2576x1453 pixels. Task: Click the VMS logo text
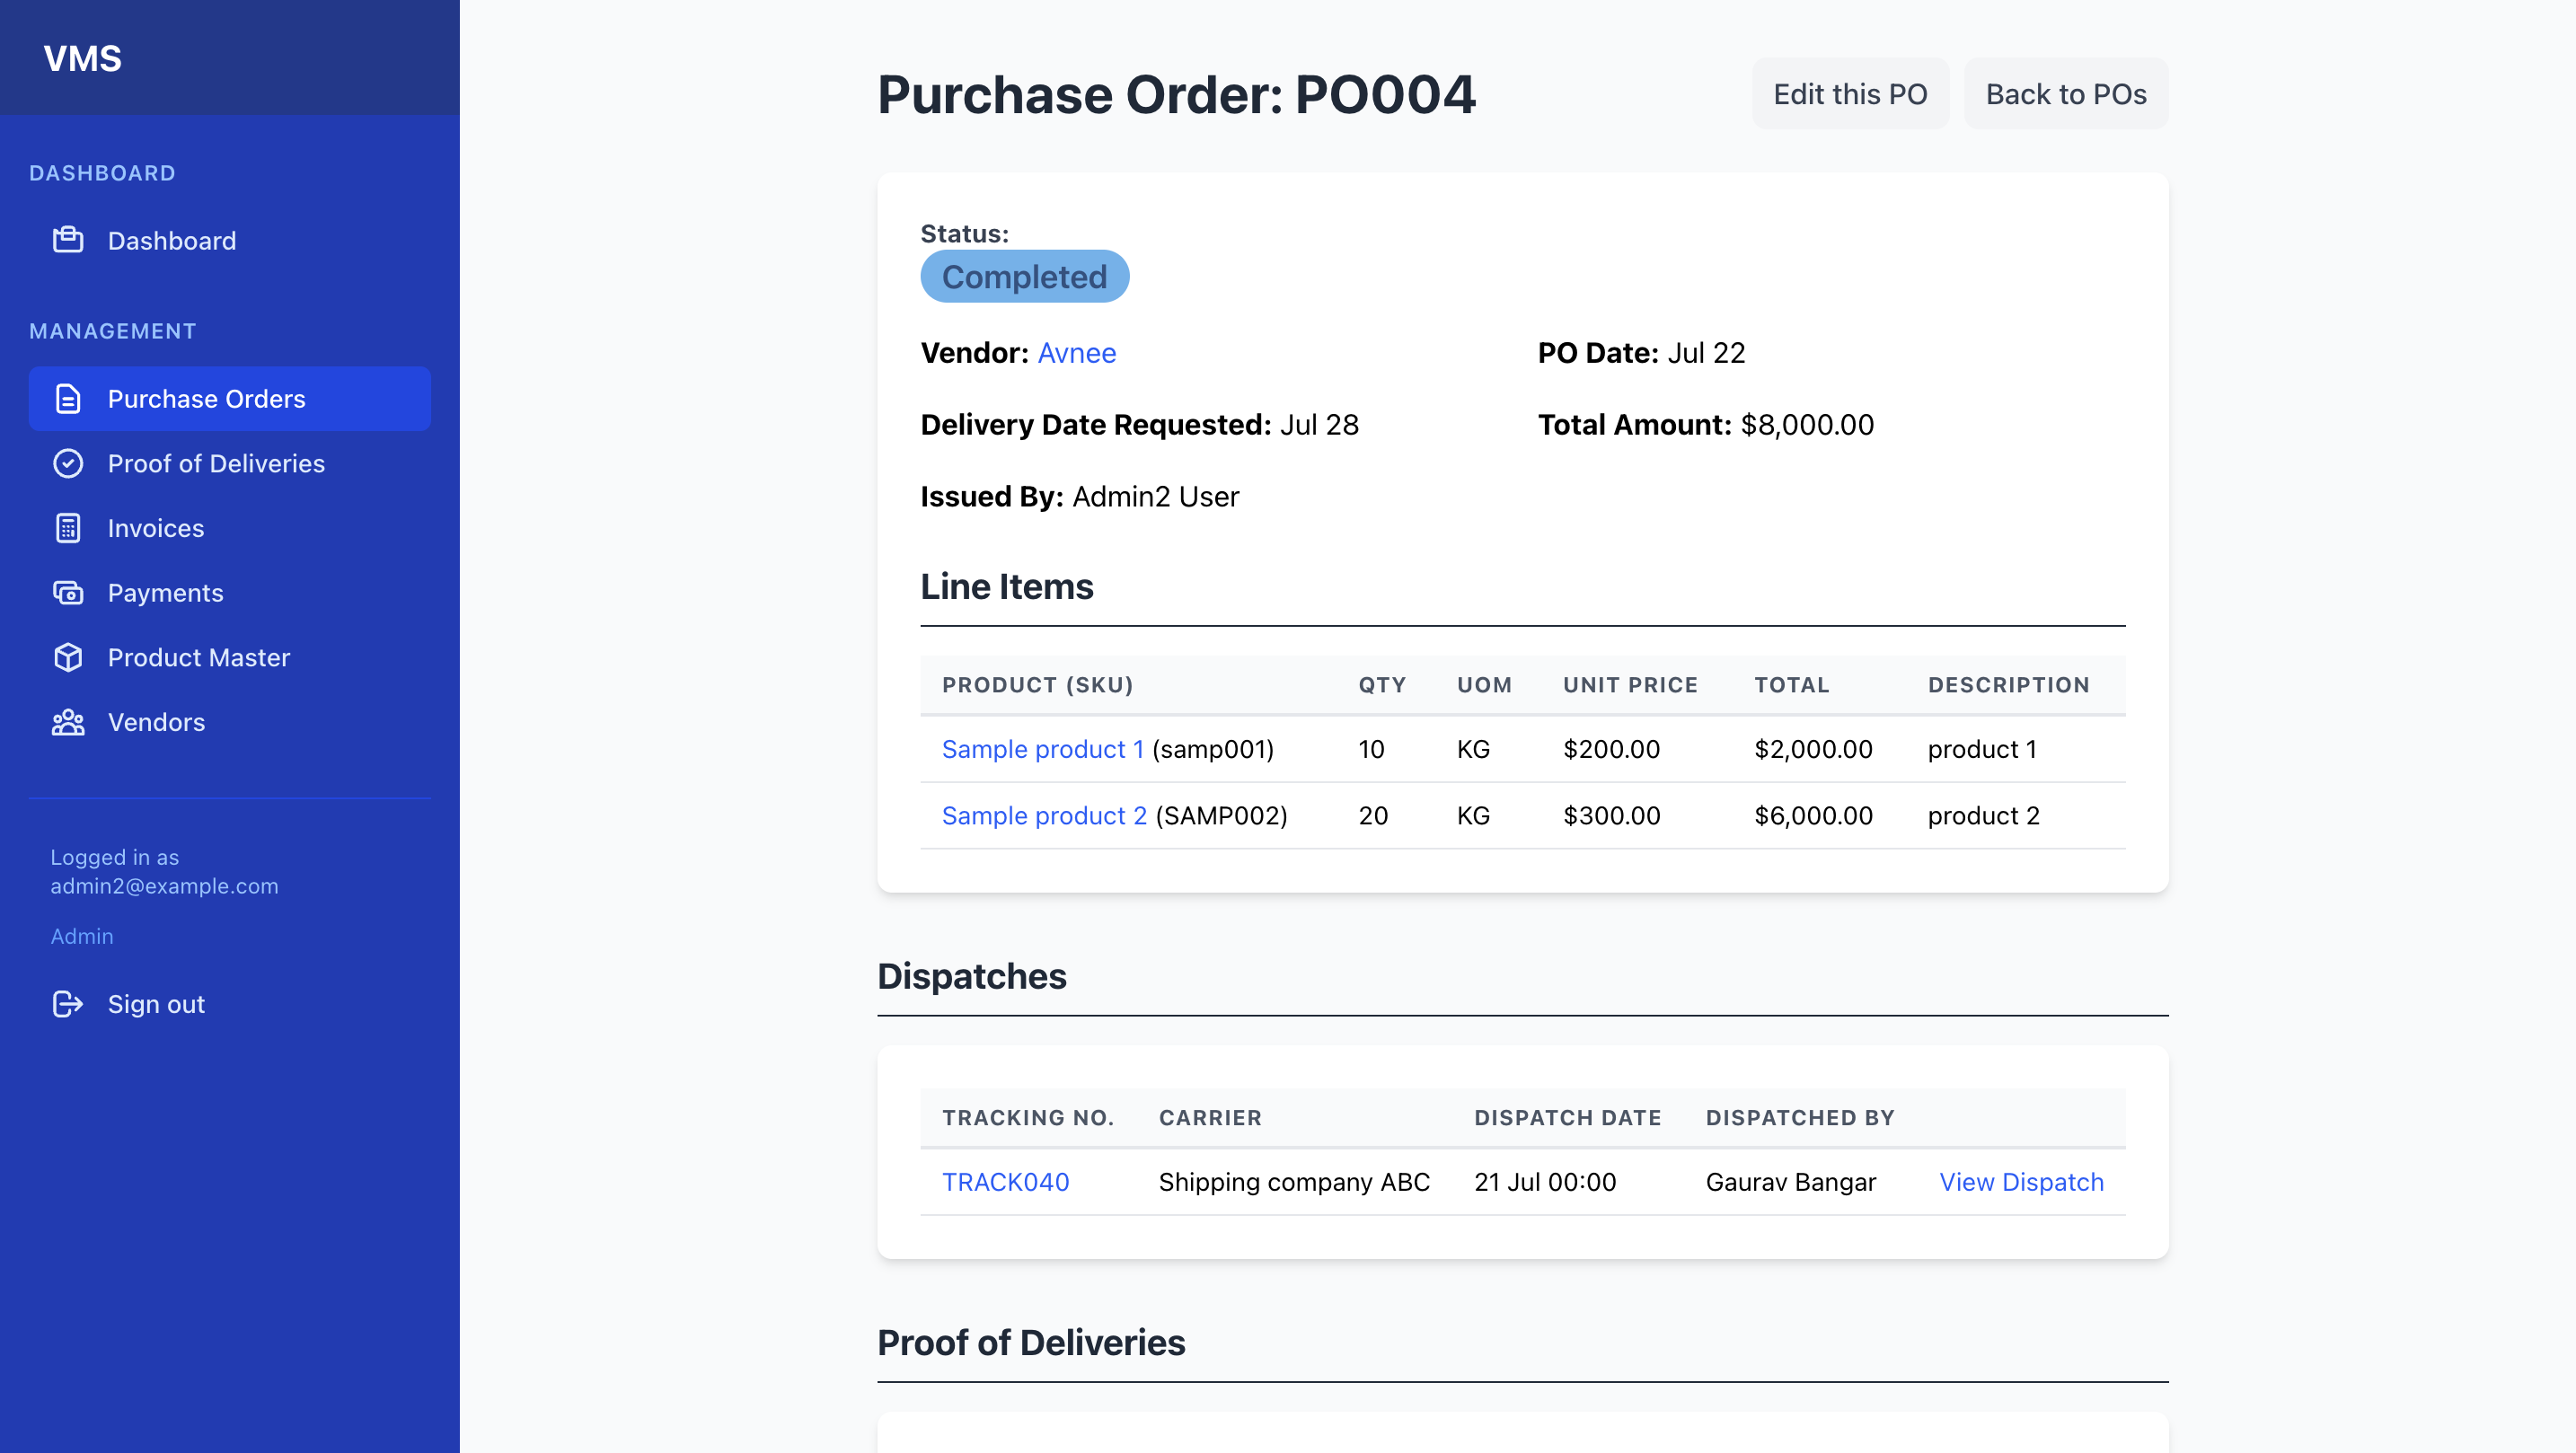82,58
